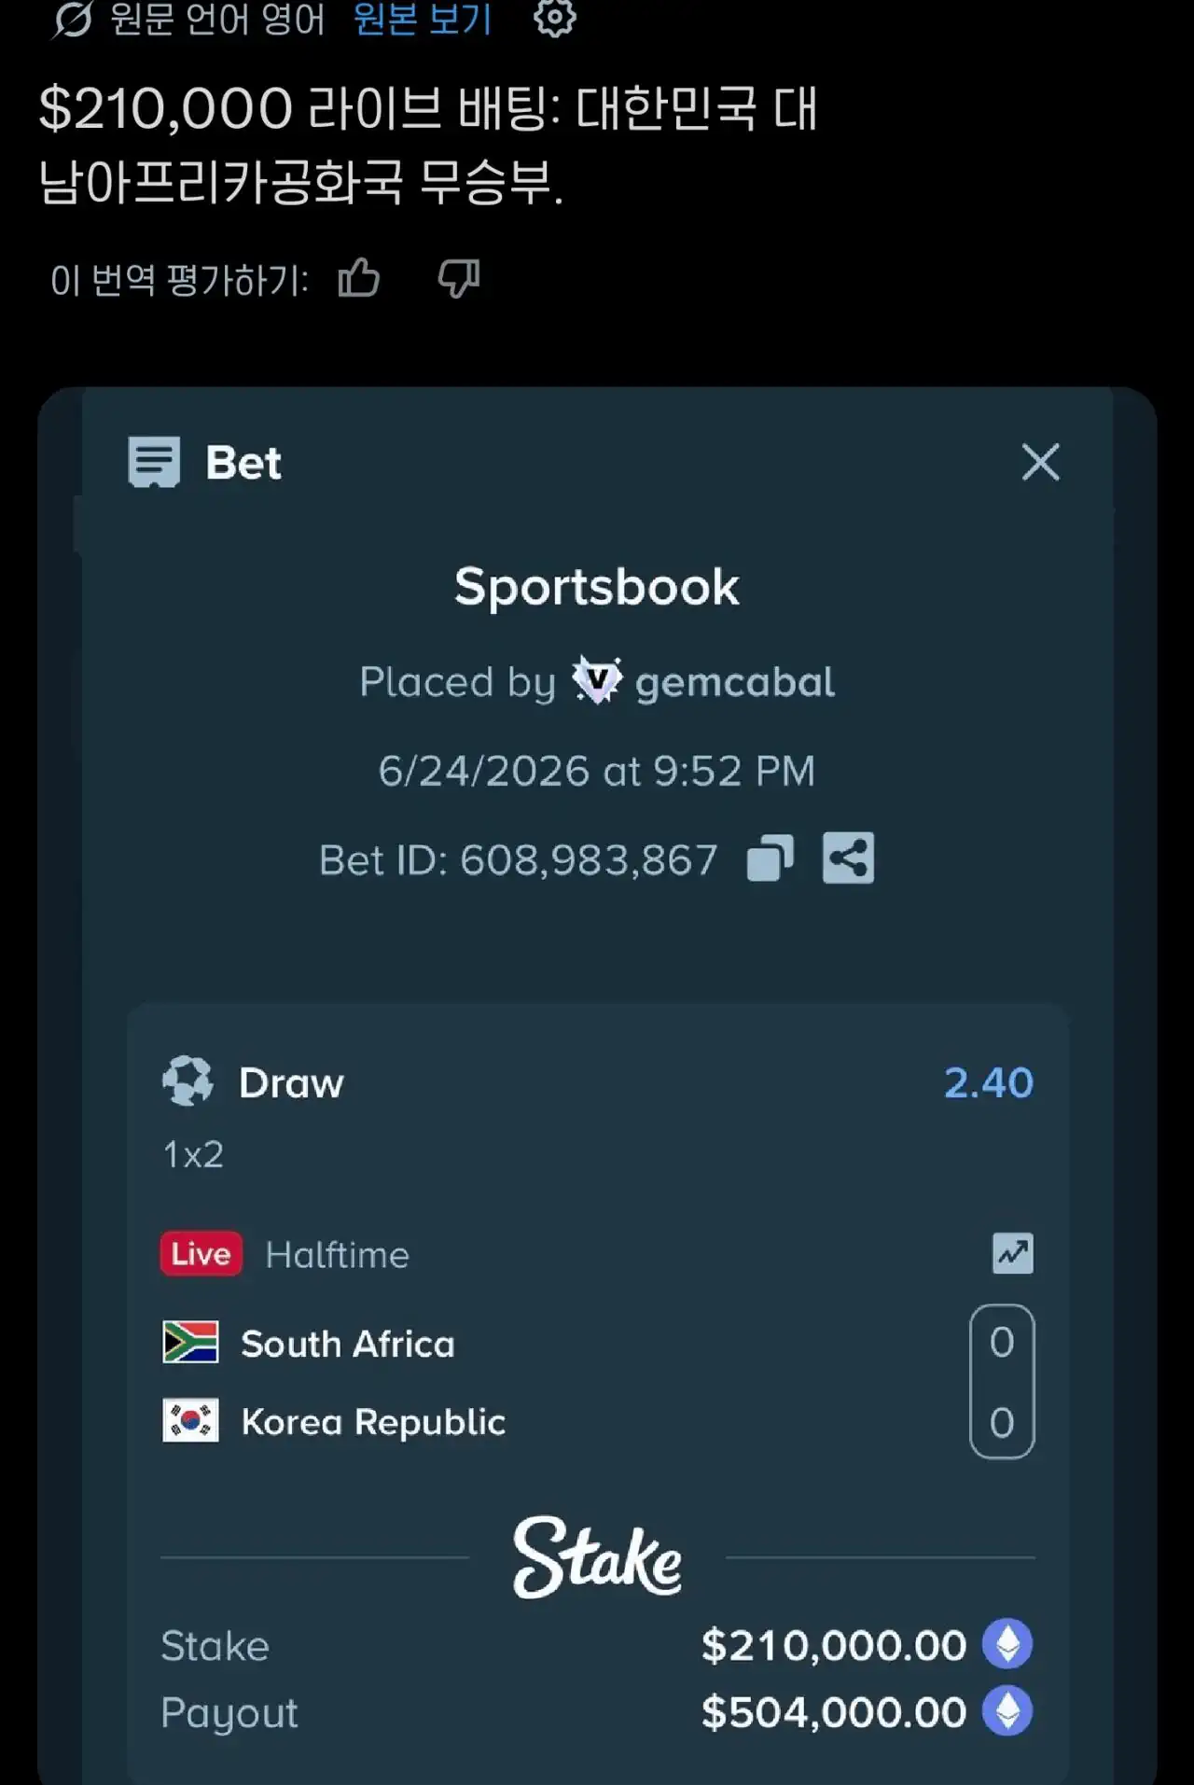Image resolution: width=1194 pixels, height=1785 pixels.
Task: Click the bet slip receipt icon
Action: click(154, 462)
